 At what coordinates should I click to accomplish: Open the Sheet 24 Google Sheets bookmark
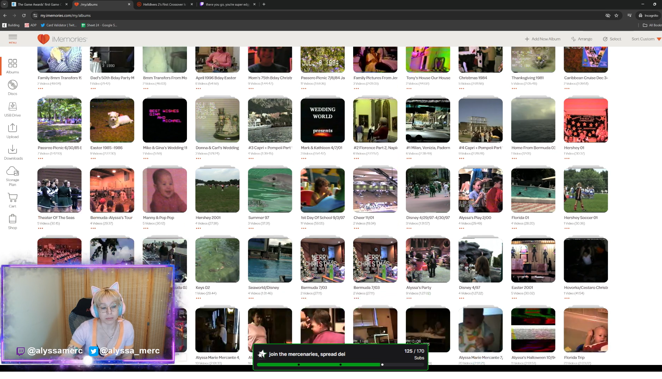pos(99,25)
